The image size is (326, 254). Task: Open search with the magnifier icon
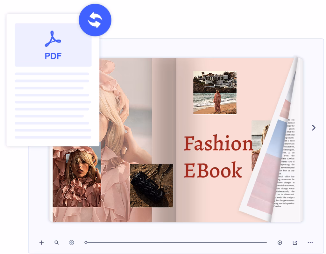pos(57,243)
